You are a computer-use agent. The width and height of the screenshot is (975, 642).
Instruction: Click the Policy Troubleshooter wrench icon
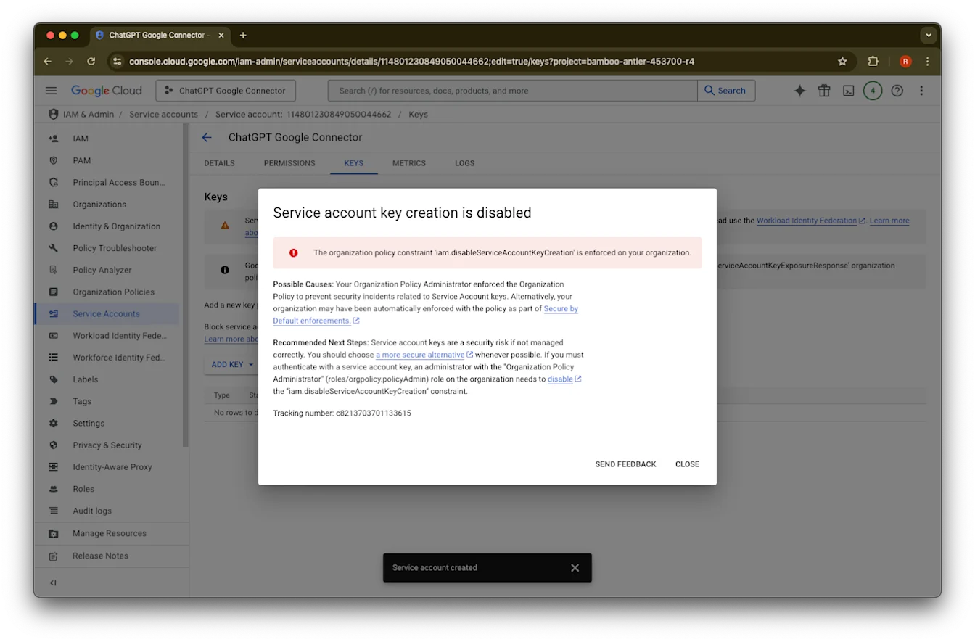click(54, 248)
